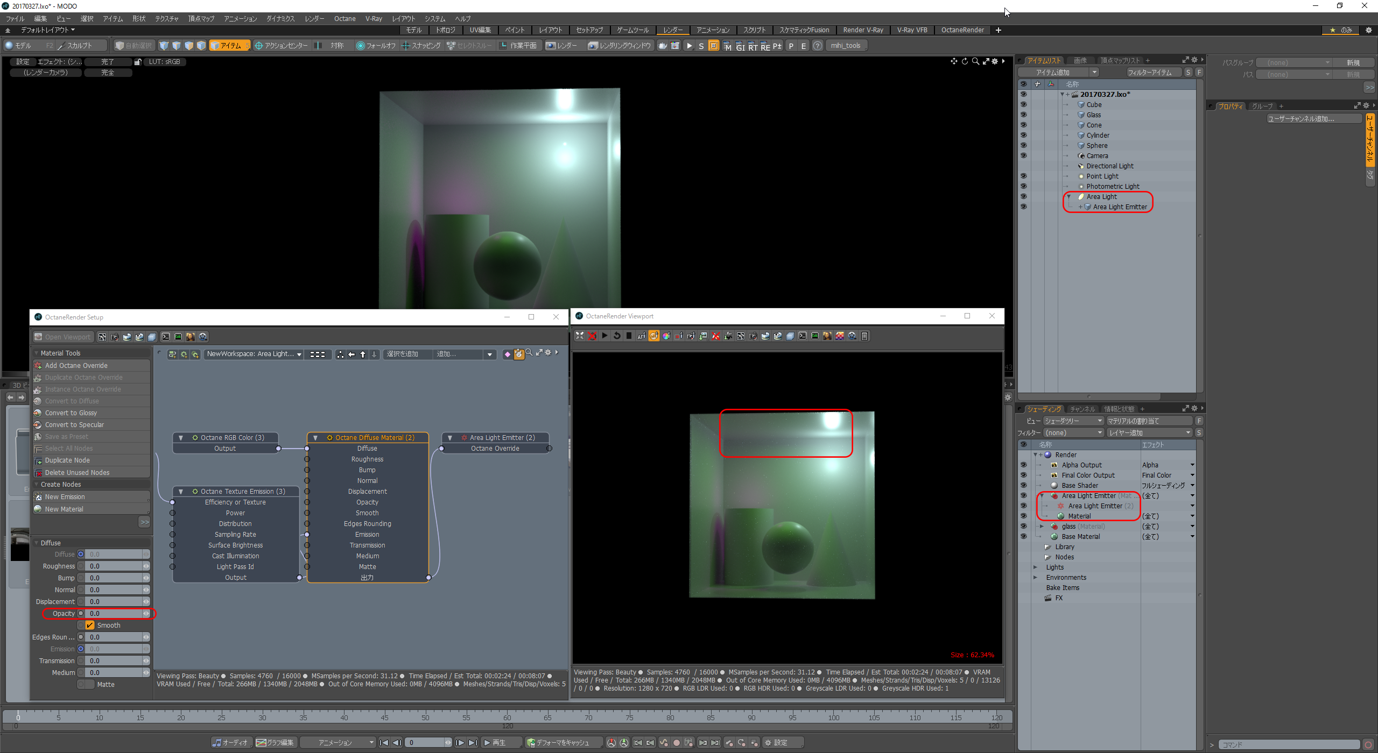
Task: Click the Octane viewport play render icon
Action: coord(604,336)
